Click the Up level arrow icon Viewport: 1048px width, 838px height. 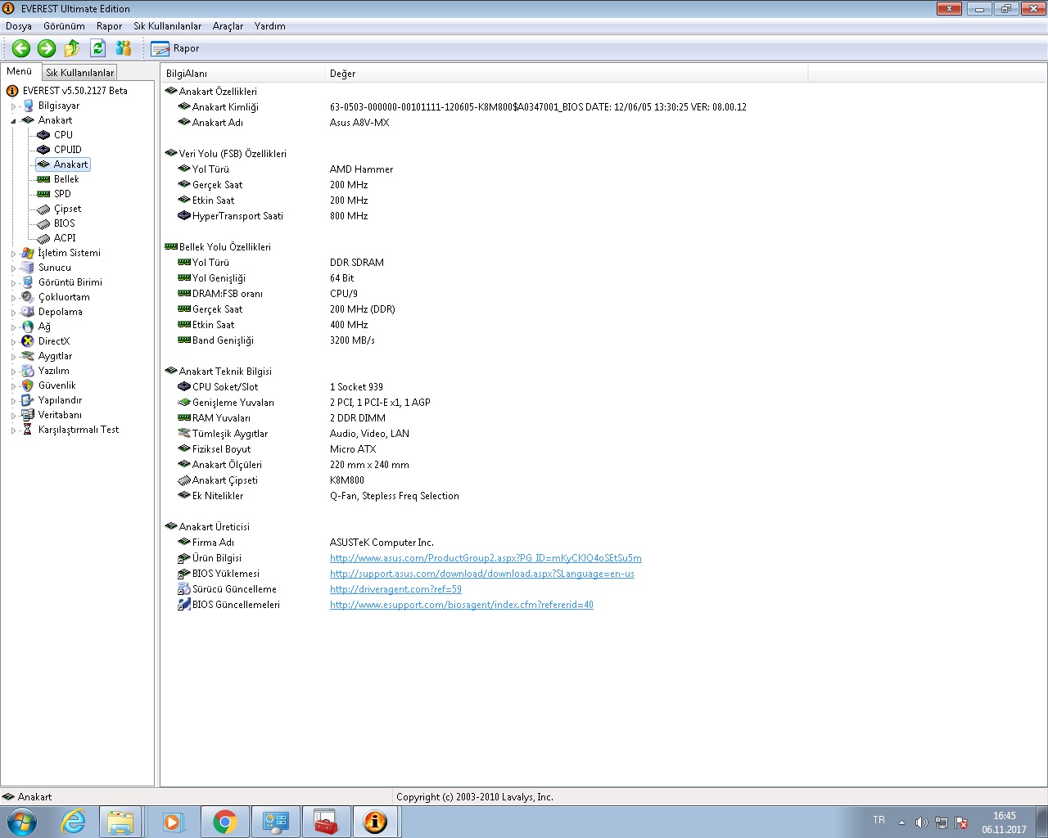pyautogui.click(x=72, y=48)
